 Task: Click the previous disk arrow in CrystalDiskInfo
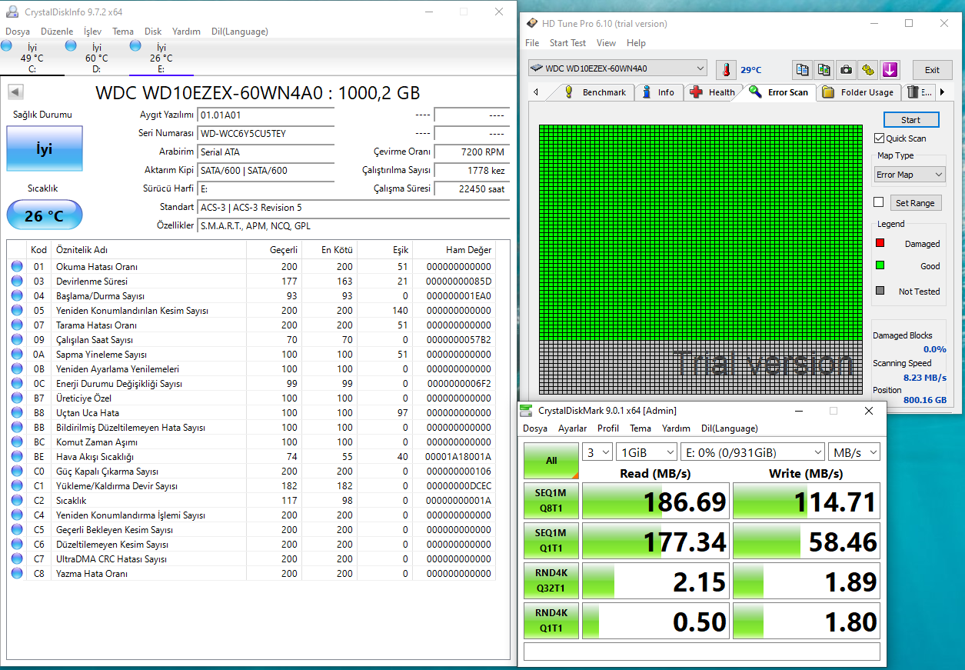(x=15, y=92)
